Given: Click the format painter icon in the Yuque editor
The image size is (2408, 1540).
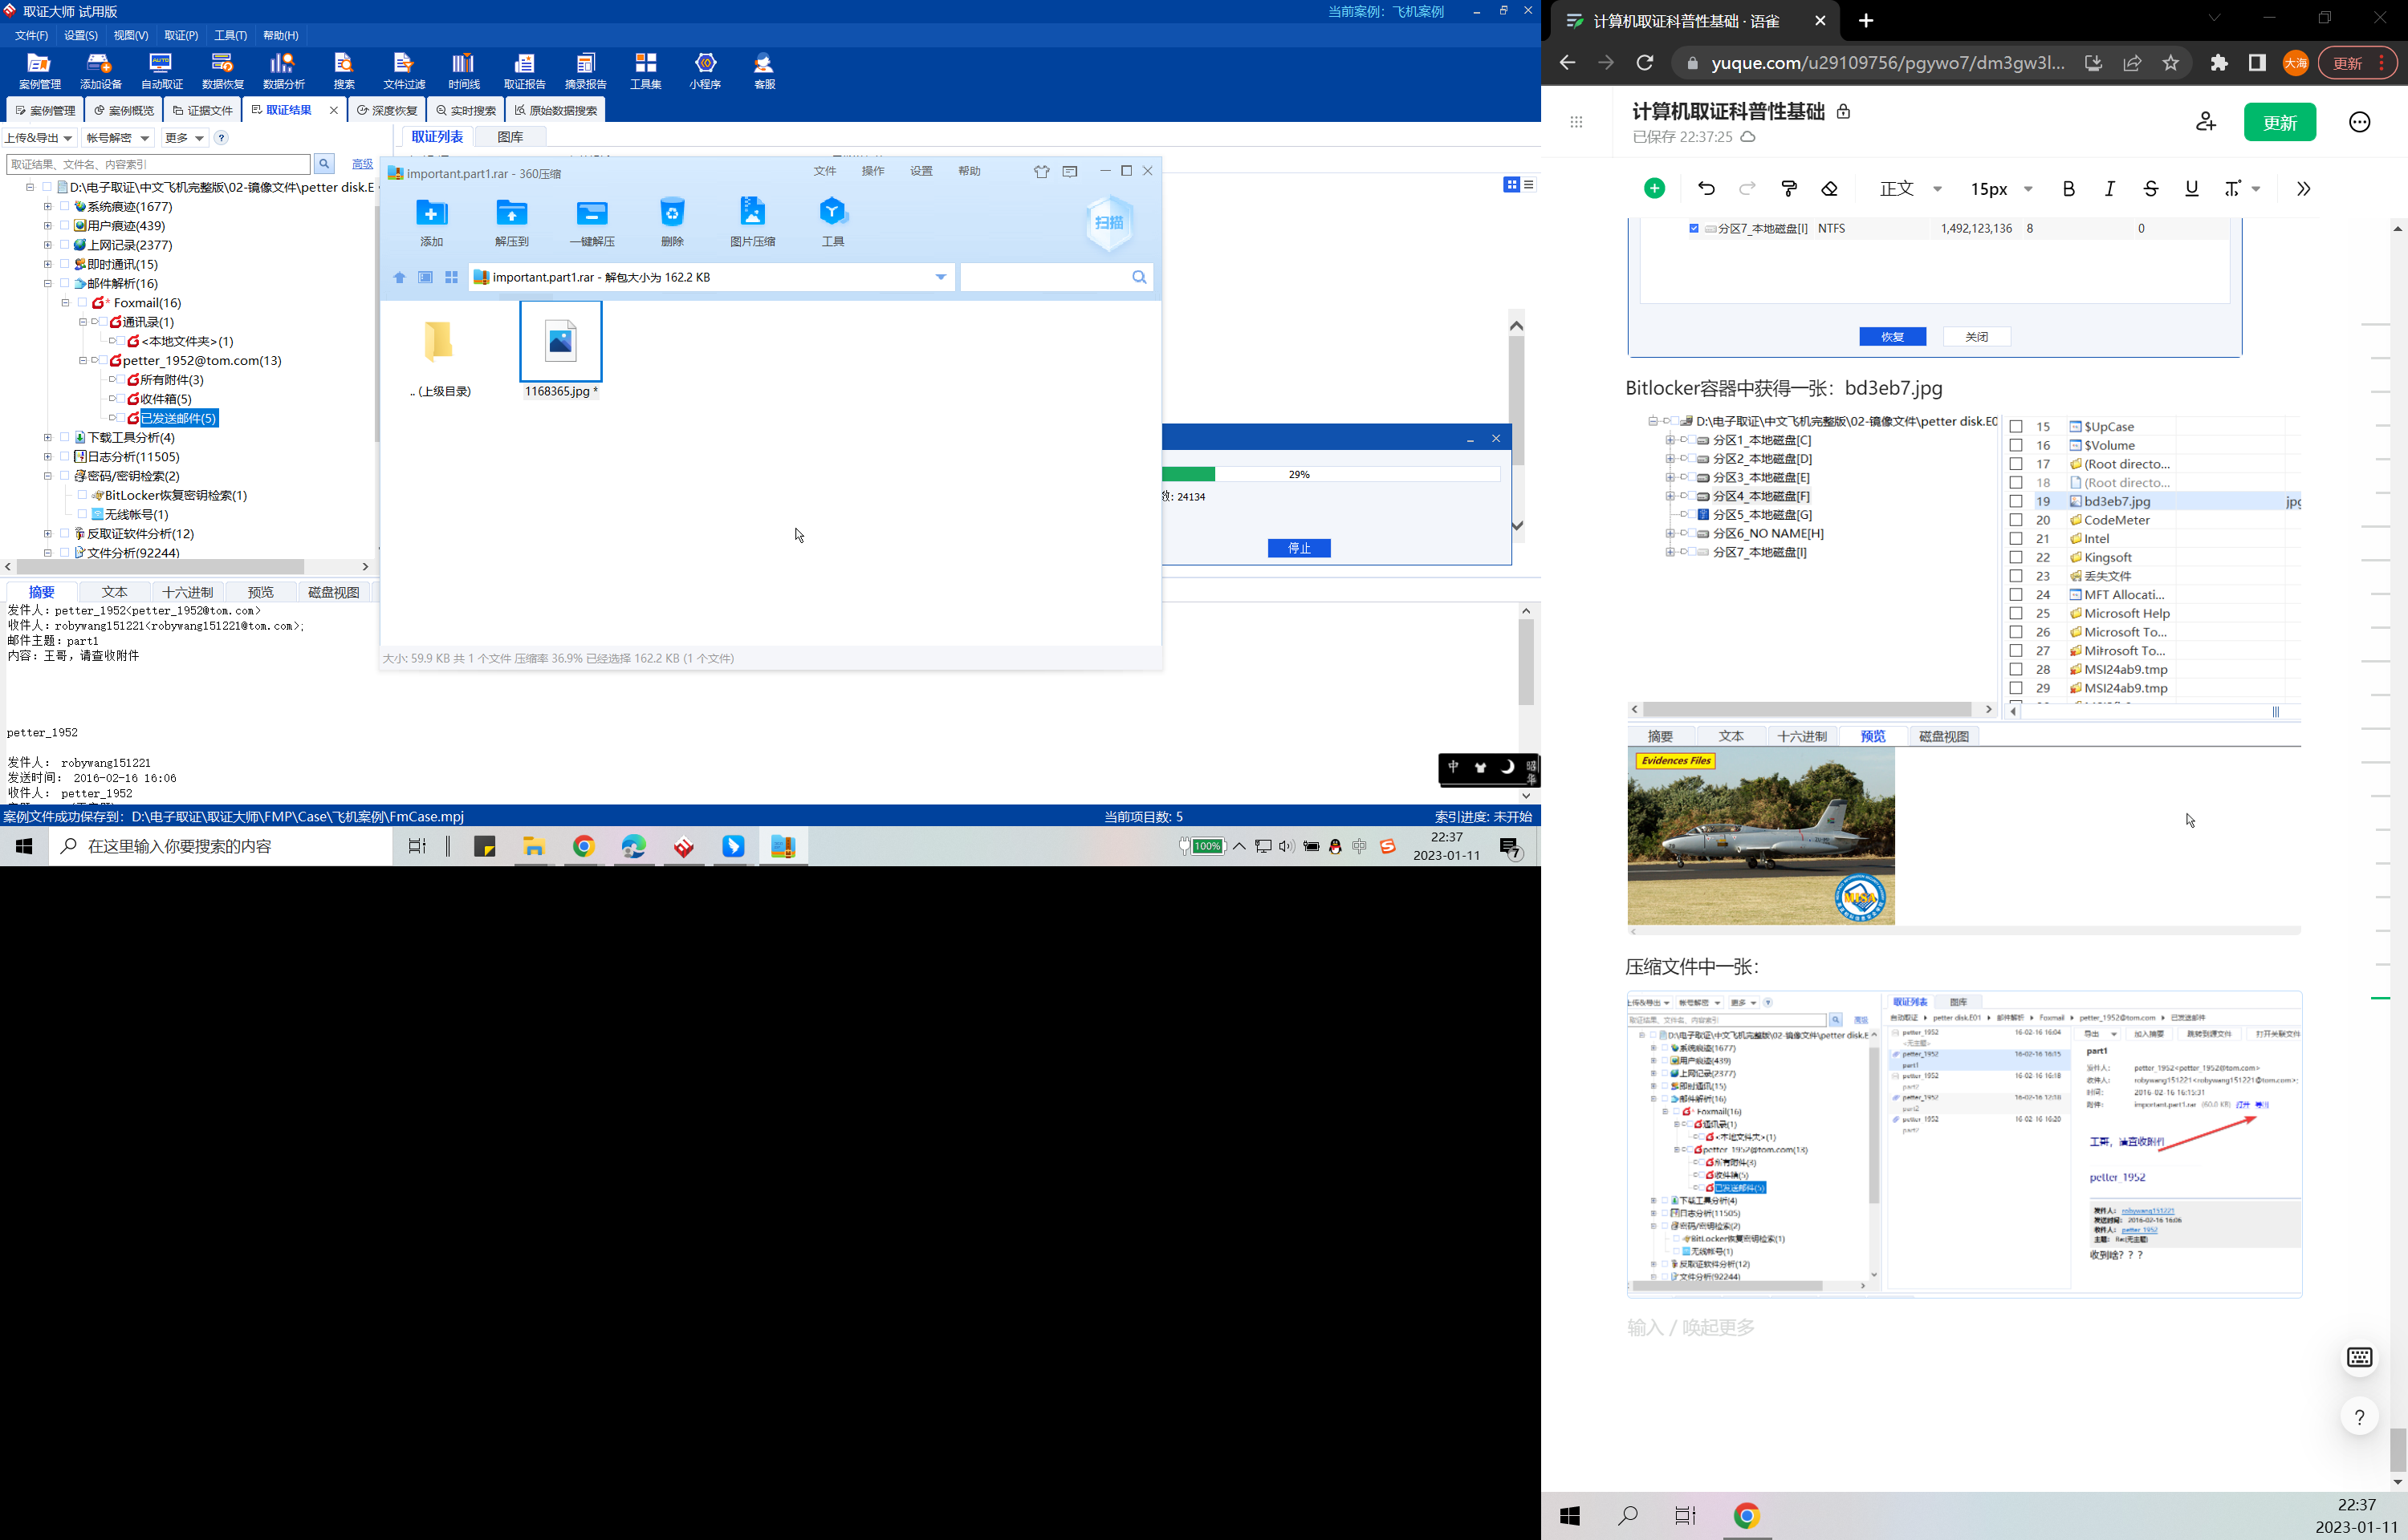Looking at the screenshot, I should click(1789, 189).
